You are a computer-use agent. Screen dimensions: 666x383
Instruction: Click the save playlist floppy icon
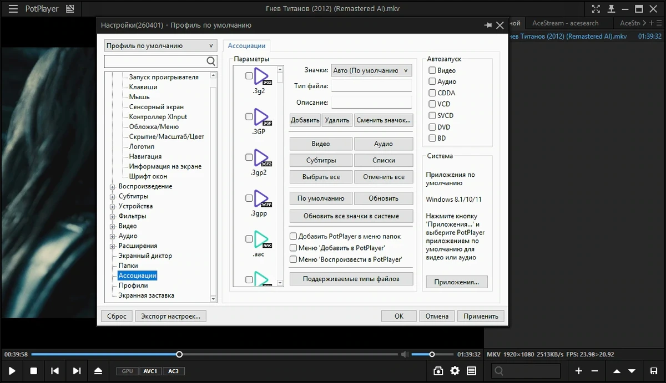[x=654, y=371]
